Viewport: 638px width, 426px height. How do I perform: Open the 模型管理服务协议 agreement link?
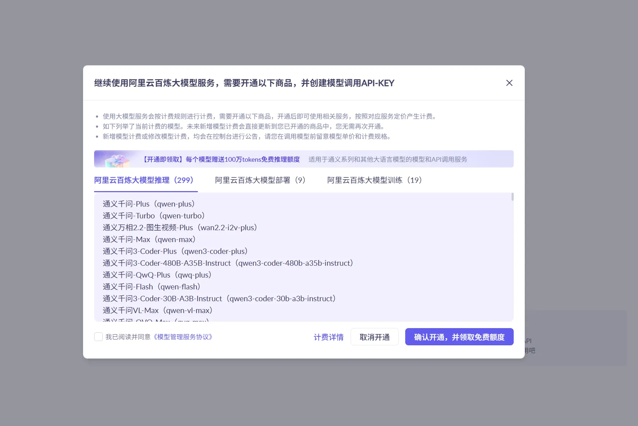tap(182, 337)
